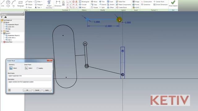Insert ACAD file tool
Screen dimensions: 198x111
point(136,7)
